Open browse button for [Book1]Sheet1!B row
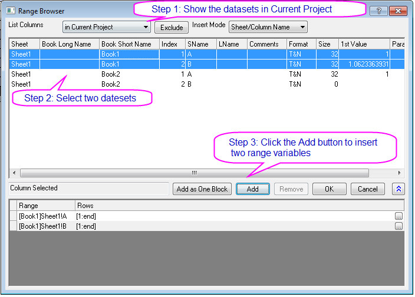 399,226
